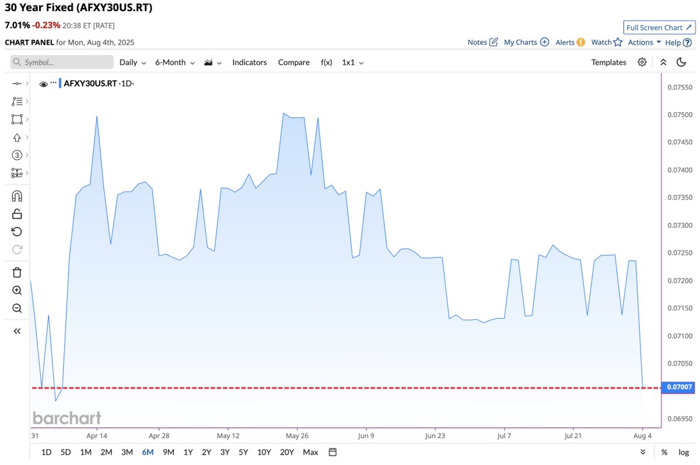Unlock drawings with the lock icon

pos(17,214)
